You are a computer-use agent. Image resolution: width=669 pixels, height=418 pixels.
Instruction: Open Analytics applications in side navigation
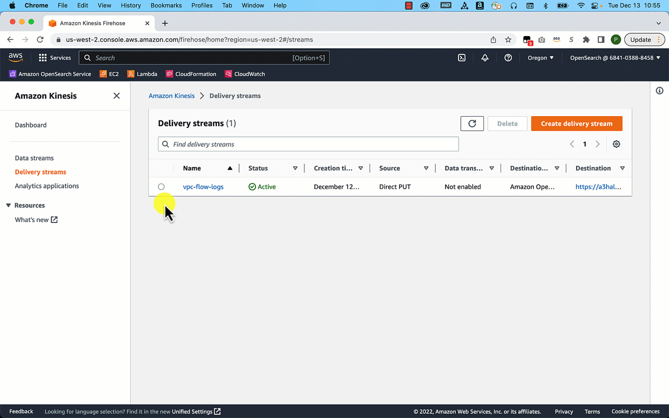pyautogui.click(x=47, y=186)
